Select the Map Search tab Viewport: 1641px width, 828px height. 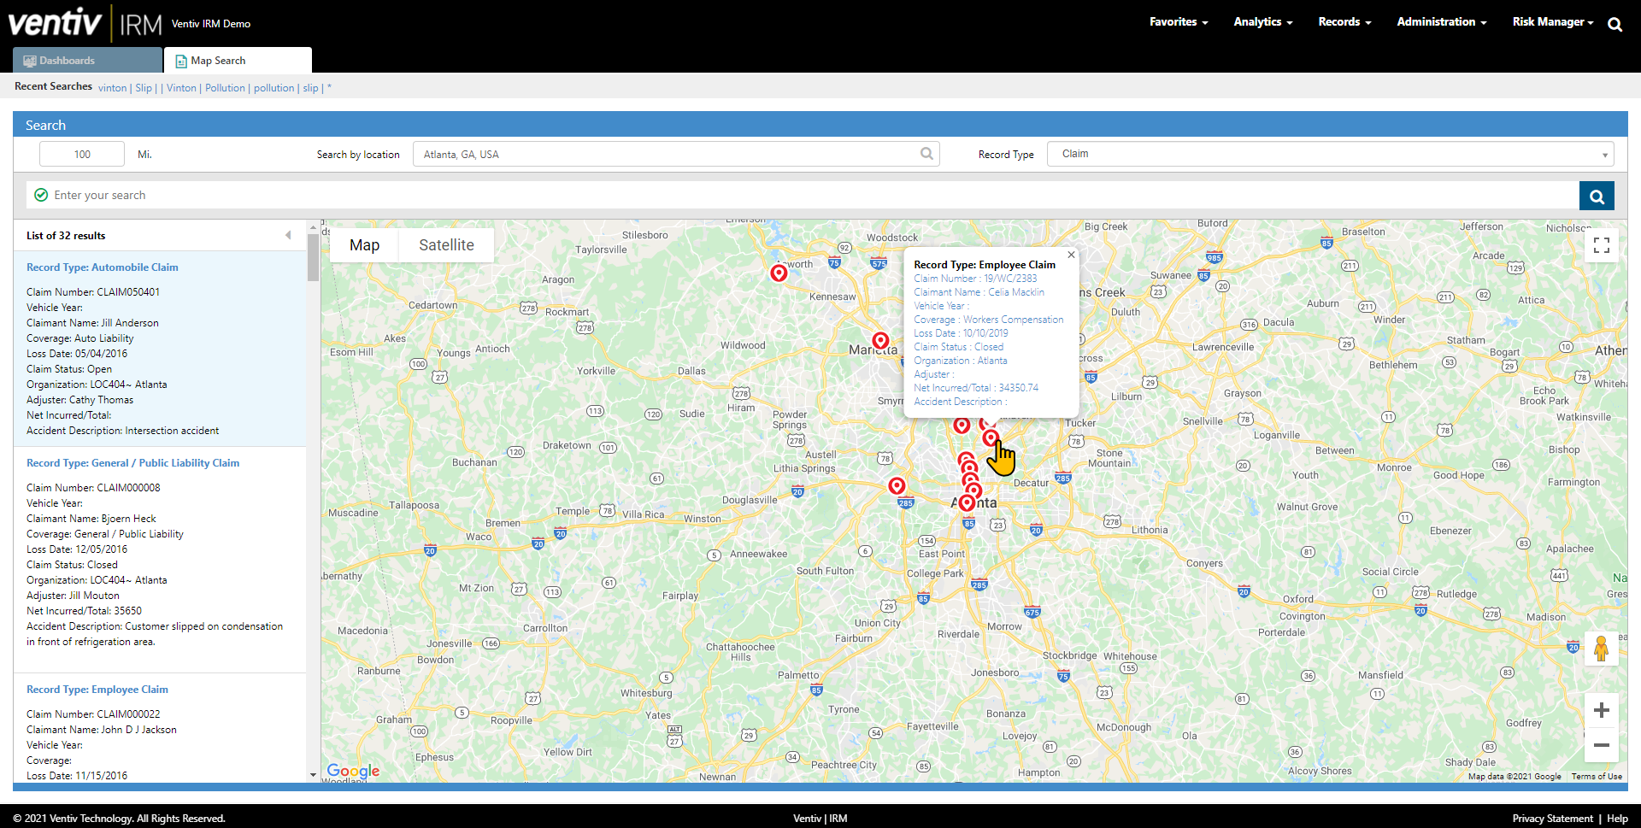coord(238,60)
